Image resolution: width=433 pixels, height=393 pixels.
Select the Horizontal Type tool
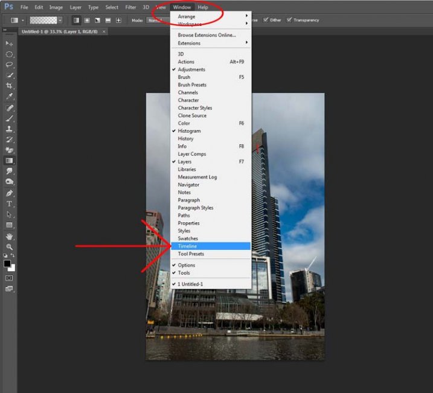9,204
